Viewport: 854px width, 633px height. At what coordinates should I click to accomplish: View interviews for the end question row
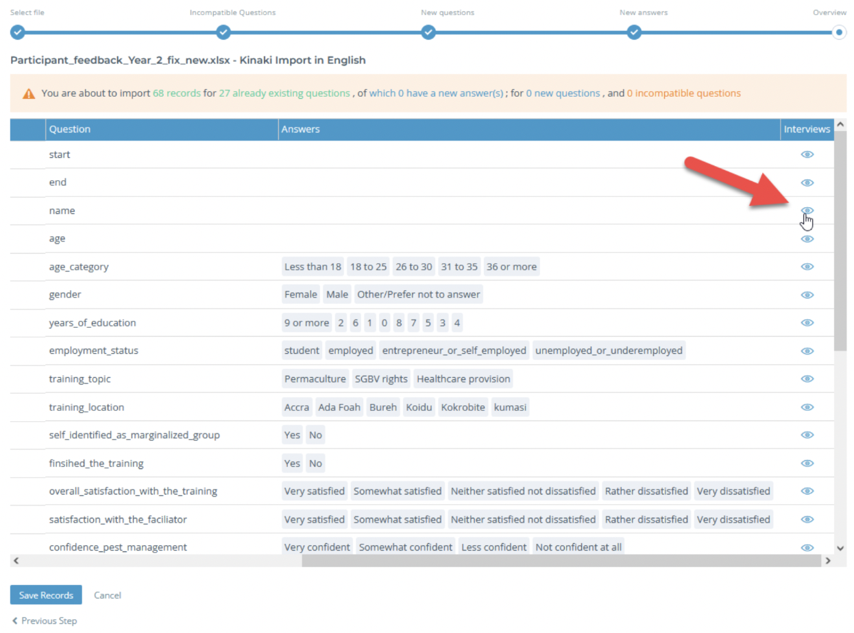click(807, 182)
